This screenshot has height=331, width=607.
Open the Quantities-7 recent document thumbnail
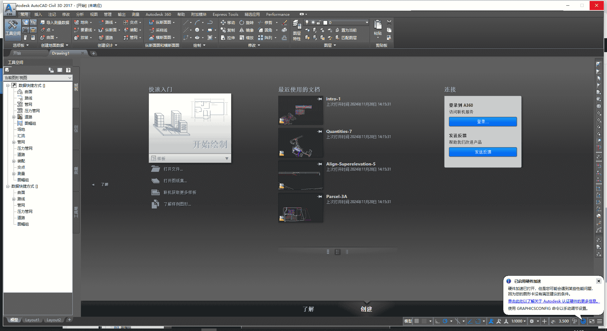[300, 143]
